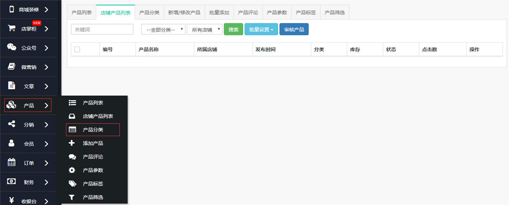The height and width of the screenshot is (205, 509).
Task: Click the gear icon beside 产品参数 in submenu
Action: 72,170
